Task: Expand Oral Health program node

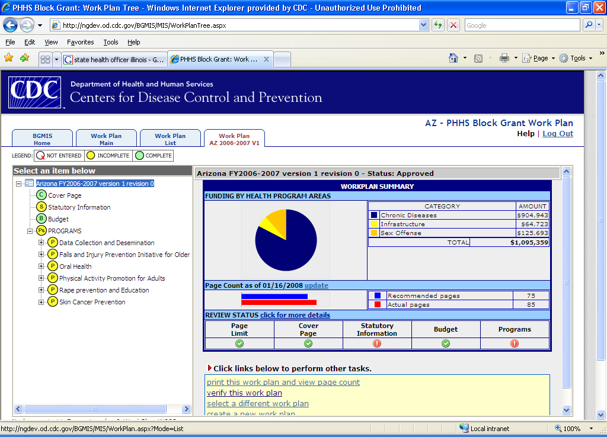Action: pyautogui.click(x=41, y=266)
